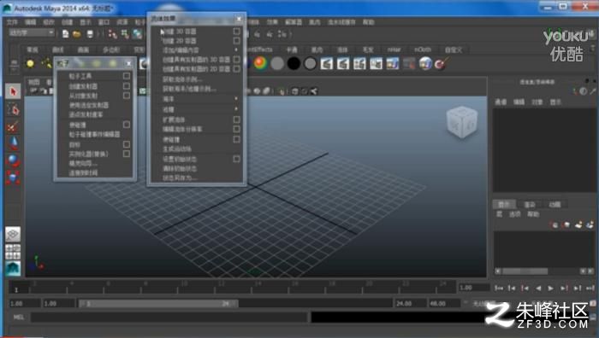Open the 文件 menu in menu bar
Viewport: 599px width, 338px height.
[12, 22]
